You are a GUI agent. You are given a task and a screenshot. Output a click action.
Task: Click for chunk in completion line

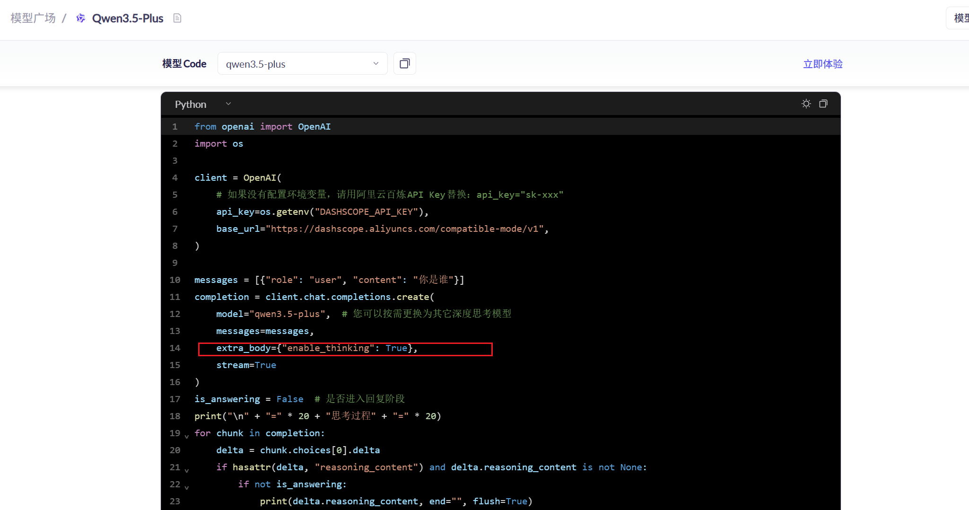tap(260, 433)
